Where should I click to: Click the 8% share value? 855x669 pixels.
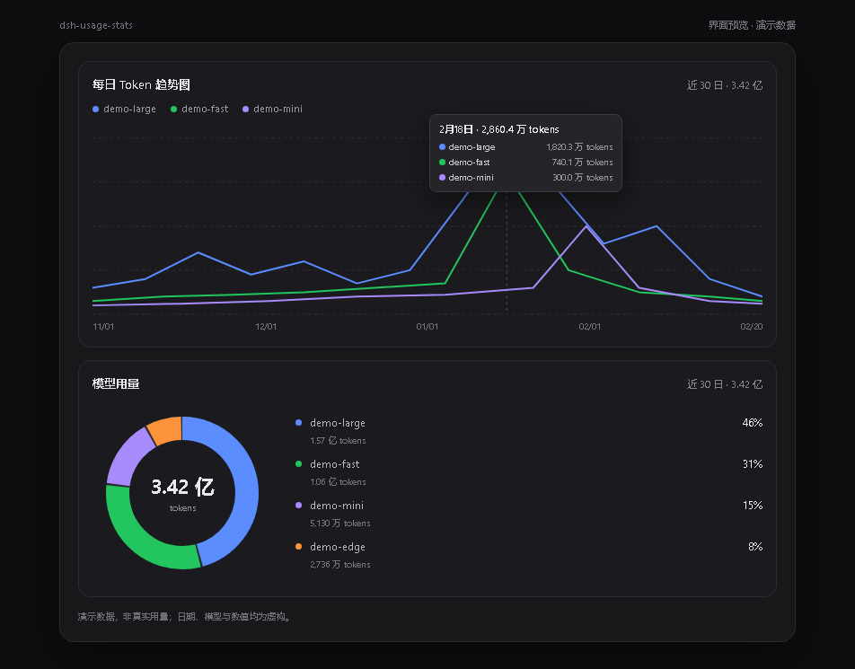coord(755,547)
